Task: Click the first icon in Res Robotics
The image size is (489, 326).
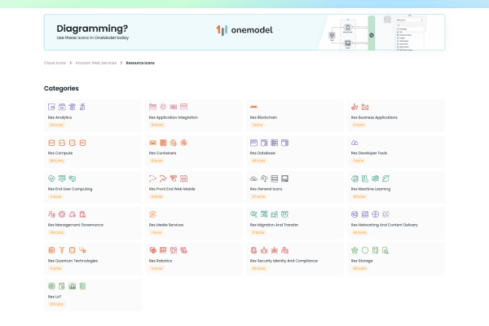Action: click(x=153, y=250)
